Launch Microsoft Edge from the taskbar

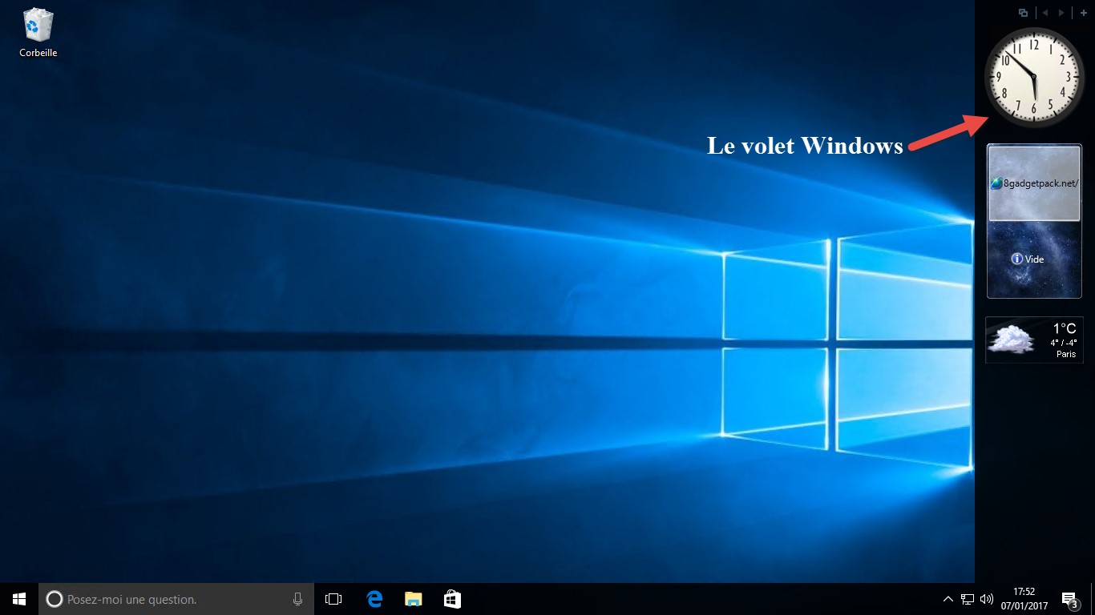[374, 599]
